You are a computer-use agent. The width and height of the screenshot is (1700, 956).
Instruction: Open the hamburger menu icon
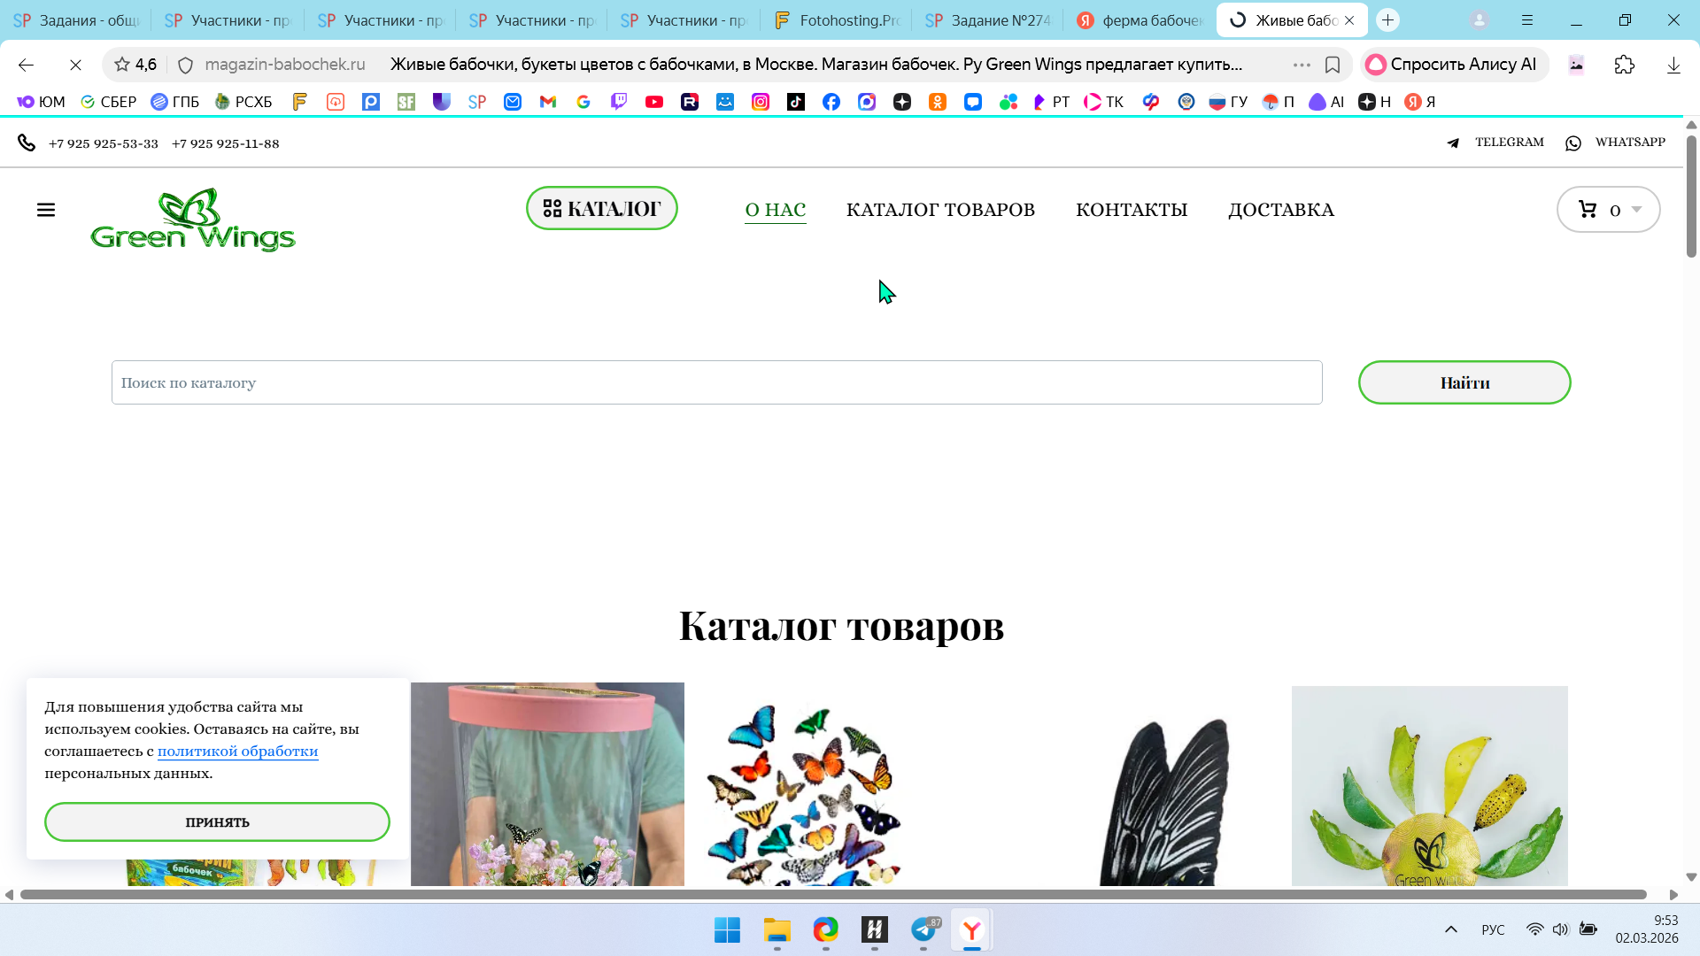(46, 210)
